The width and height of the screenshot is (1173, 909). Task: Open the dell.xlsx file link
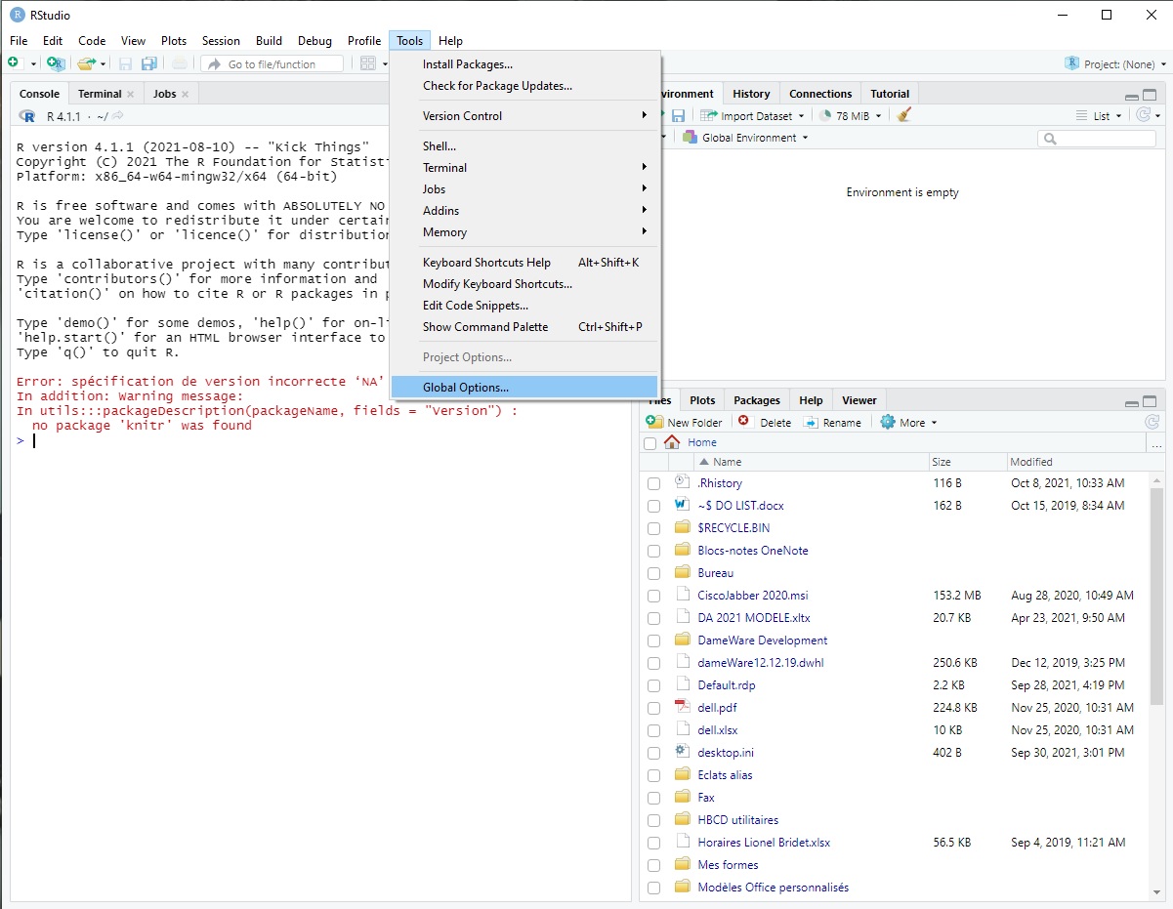pyautogui.click(x=717, y=730)
